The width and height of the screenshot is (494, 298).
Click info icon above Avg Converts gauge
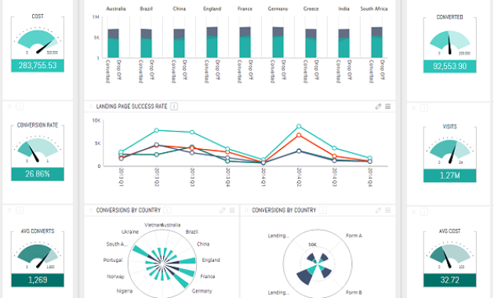point(20,210)
